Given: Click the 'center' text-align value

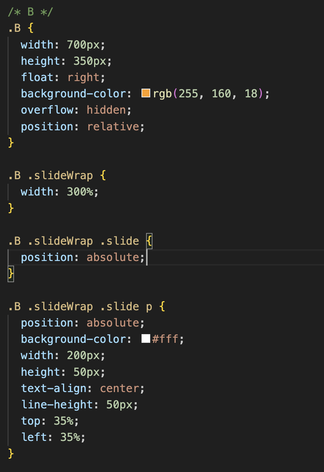Looking at the screenshot, I should pos(119,388).
